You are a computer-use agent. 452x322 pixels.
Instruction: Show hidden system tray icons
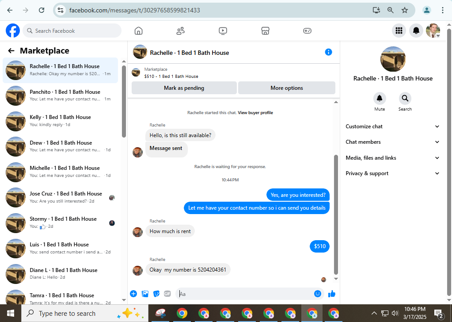pyautogui.click(x=374, y=313)
